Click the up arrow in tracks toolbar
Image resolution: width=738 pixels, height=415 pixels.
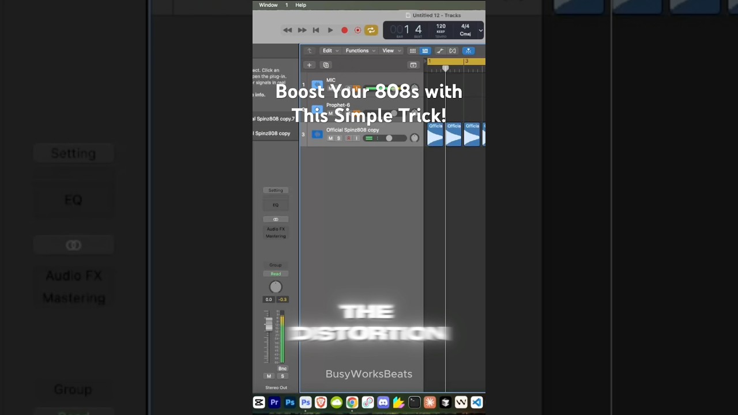(x=309, y=51)
